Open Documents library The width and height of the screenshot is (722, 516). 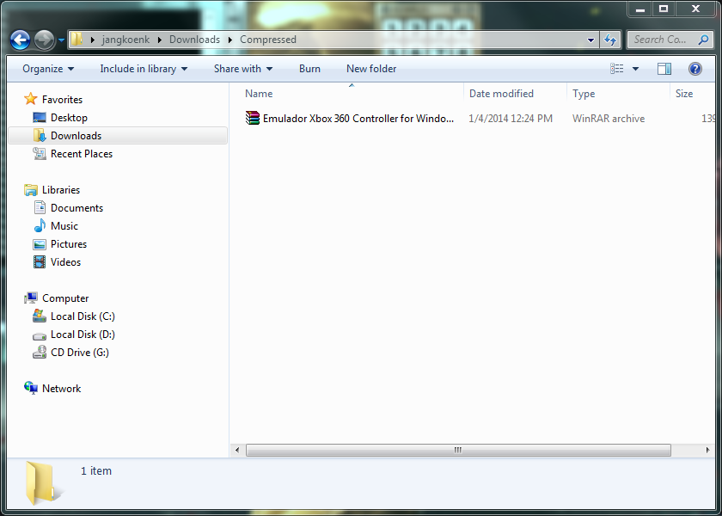(x=76, y=208)
